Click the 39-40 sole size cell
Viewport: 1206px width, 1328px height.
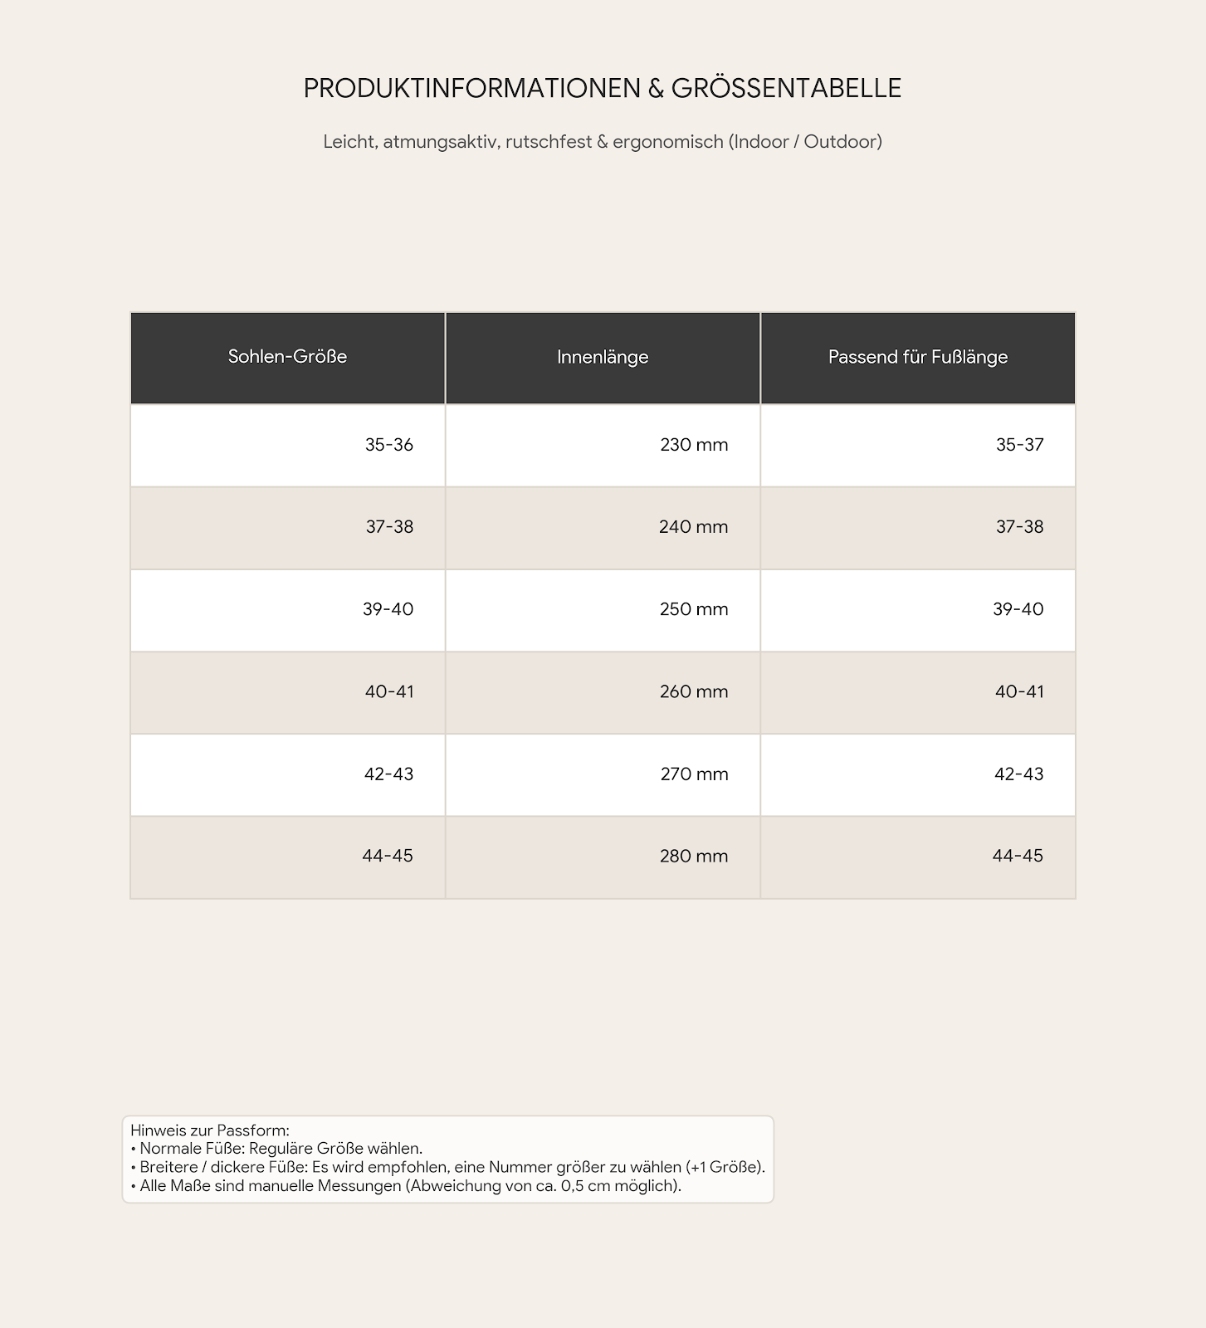[287, 609]
